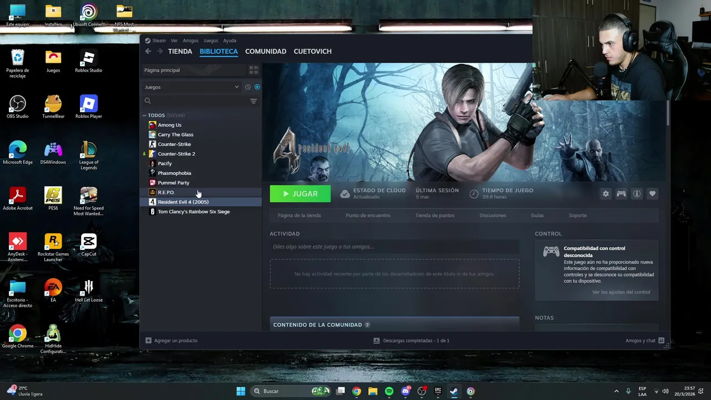Click the cloud status icon

point(345,193)
